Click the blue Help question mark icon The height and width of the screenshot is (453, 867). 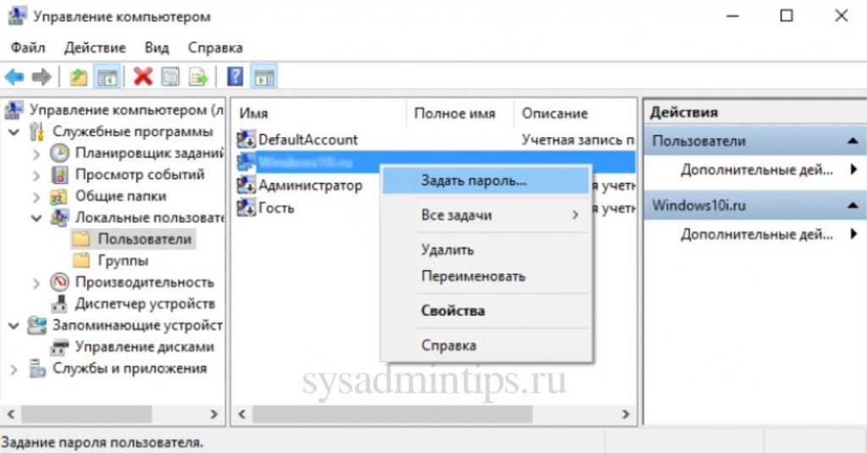click(235, 77)
